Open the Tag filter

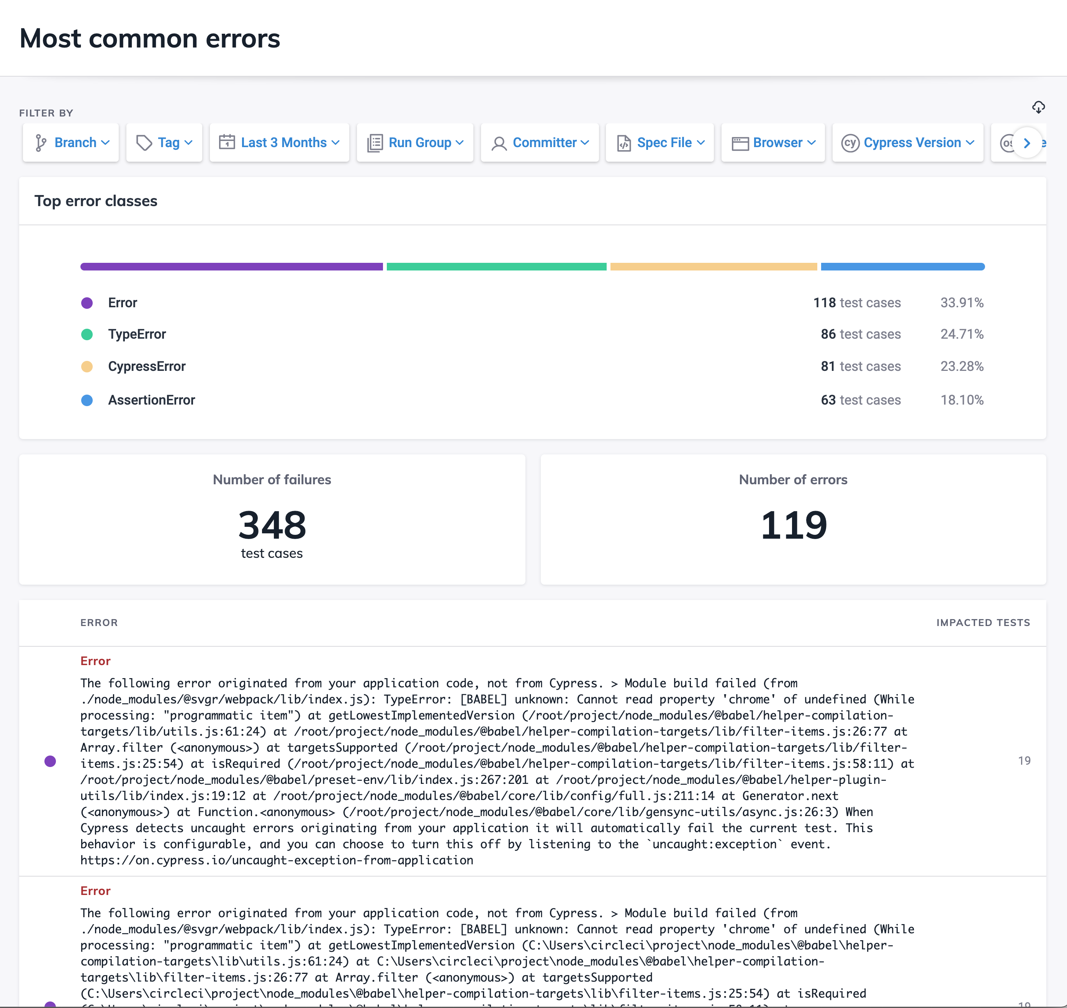point(164,143)
